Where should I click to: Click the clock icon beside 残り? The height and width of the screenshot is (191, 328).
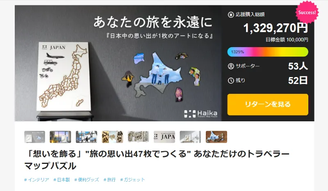pos(231,81)
